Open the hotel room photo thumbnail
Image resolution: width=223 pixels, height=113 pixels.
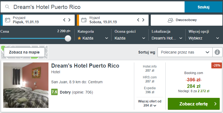pos(26,85)
